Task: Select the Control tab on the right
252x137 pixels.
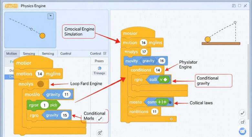Action: tap(95, 54)
